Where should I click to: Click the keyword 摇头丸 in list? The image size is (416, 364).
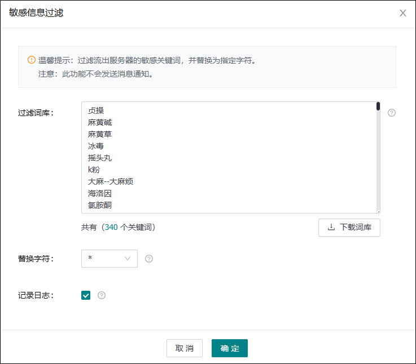click(100, 158)
